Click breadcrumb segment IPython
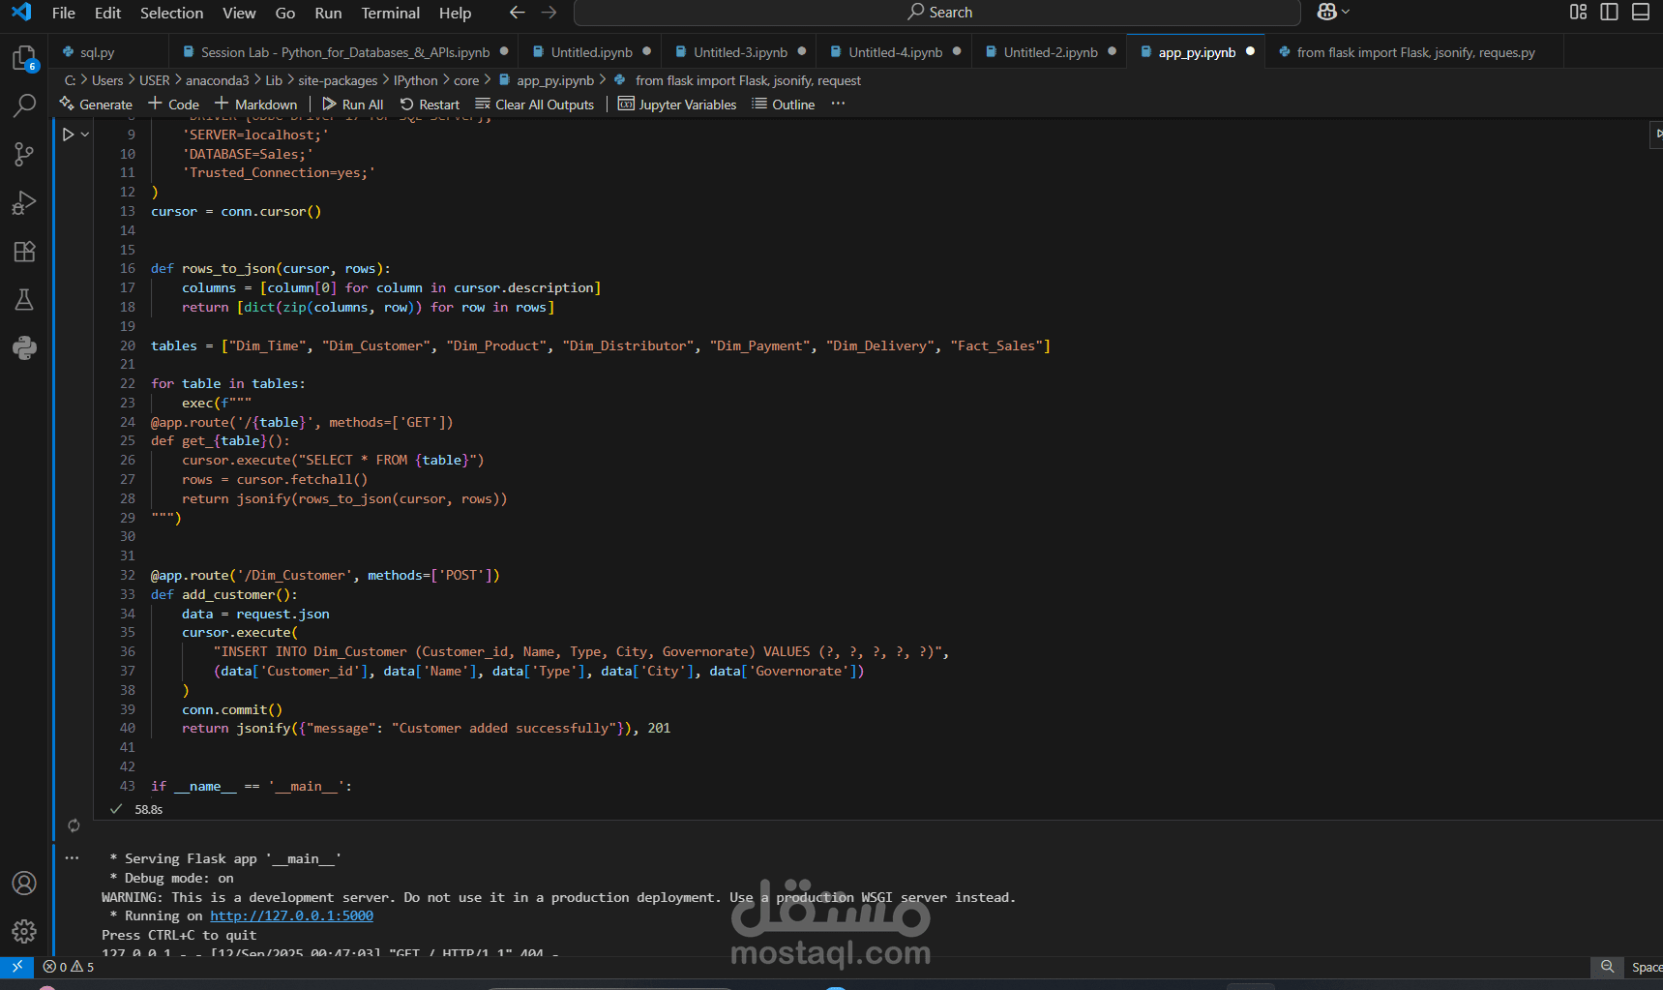Viewport: 1663px width, 990px height. (415, 80)
